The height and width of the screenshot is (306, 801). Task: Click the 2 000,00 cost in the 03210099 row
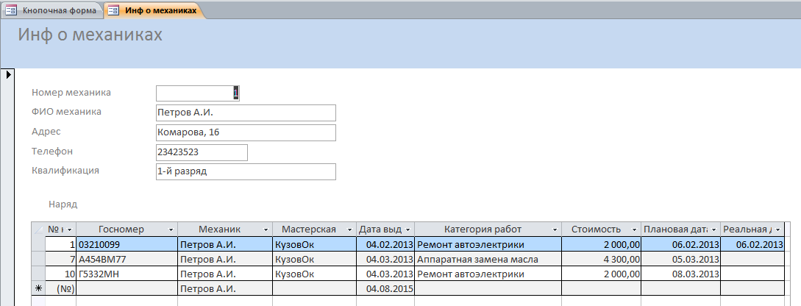601,244
